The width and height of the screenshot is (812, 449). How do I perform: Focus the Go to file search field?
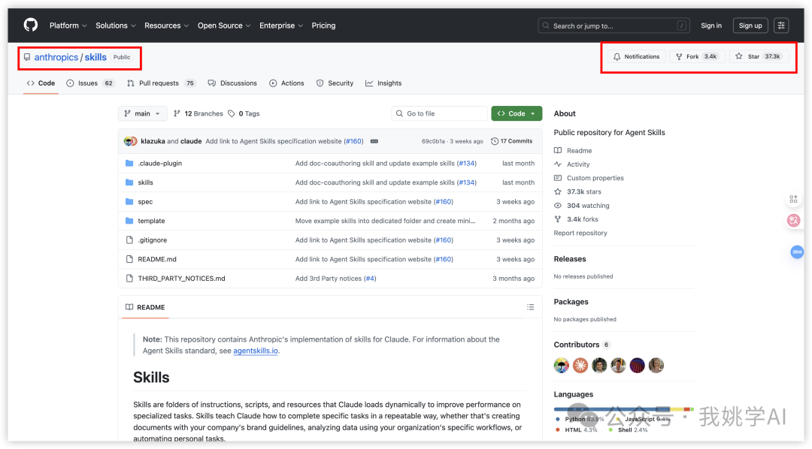tap(440, 113)
